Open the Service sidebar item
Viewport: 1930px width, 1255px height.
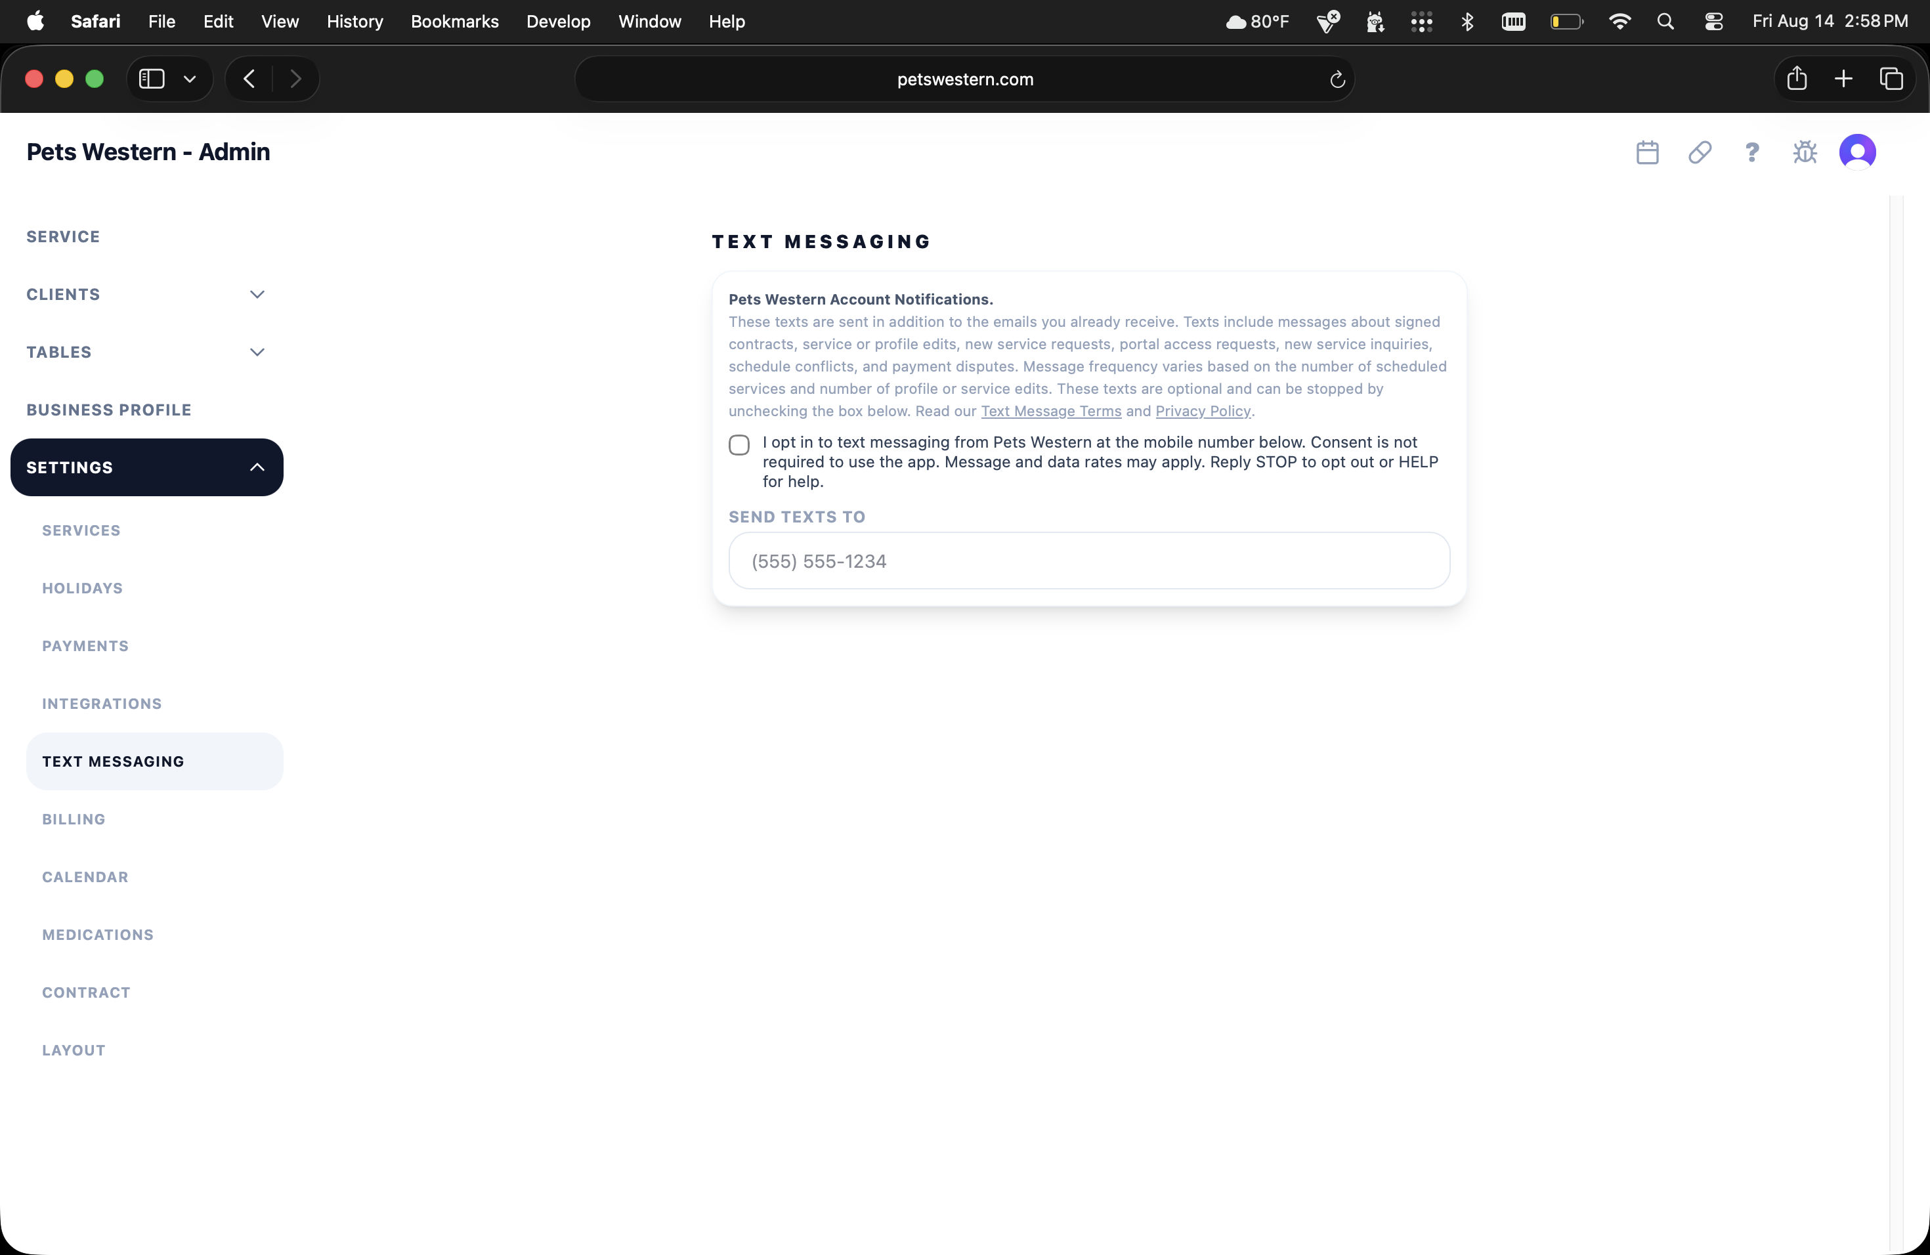pos(63,237)
